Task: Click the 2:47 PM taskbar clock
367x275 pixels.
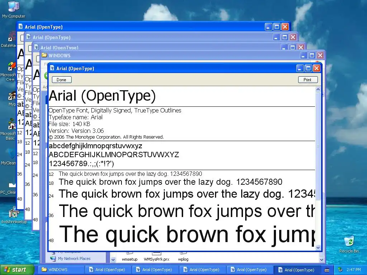Action: (x=353, y=270)
